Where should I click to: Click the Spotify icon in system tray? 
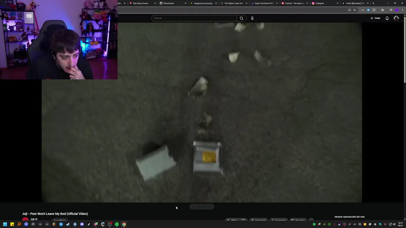click(314, 224)
